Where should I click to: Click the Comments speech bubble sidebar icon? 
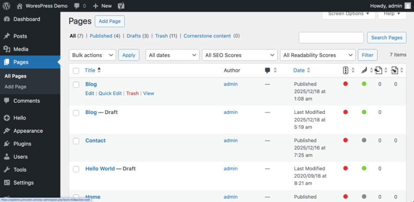[x=7, y=101]
